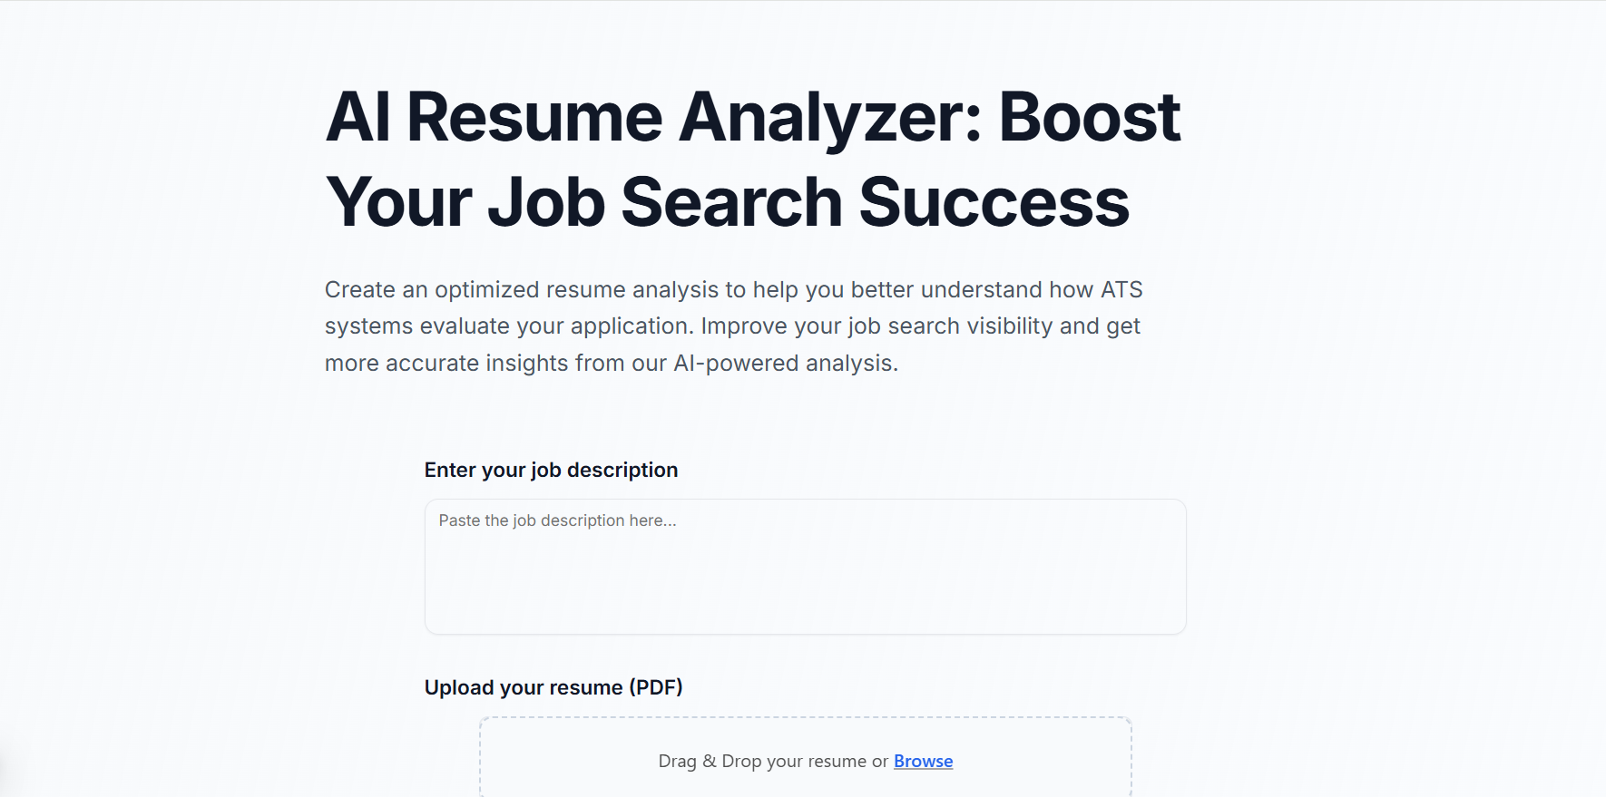
Task: Click the 'Upload your resume (PDF)' label
Action: click(x=554, y=687)
